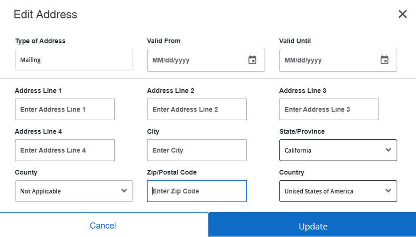Click the Valid Until date text box
This screenshot has height=237, width=416.
328,60
